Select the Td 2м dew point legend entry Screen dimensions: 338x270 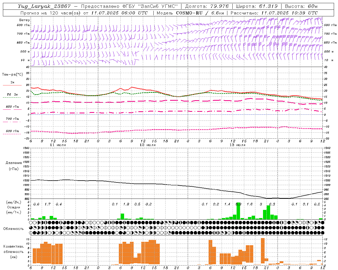[12, 96]
